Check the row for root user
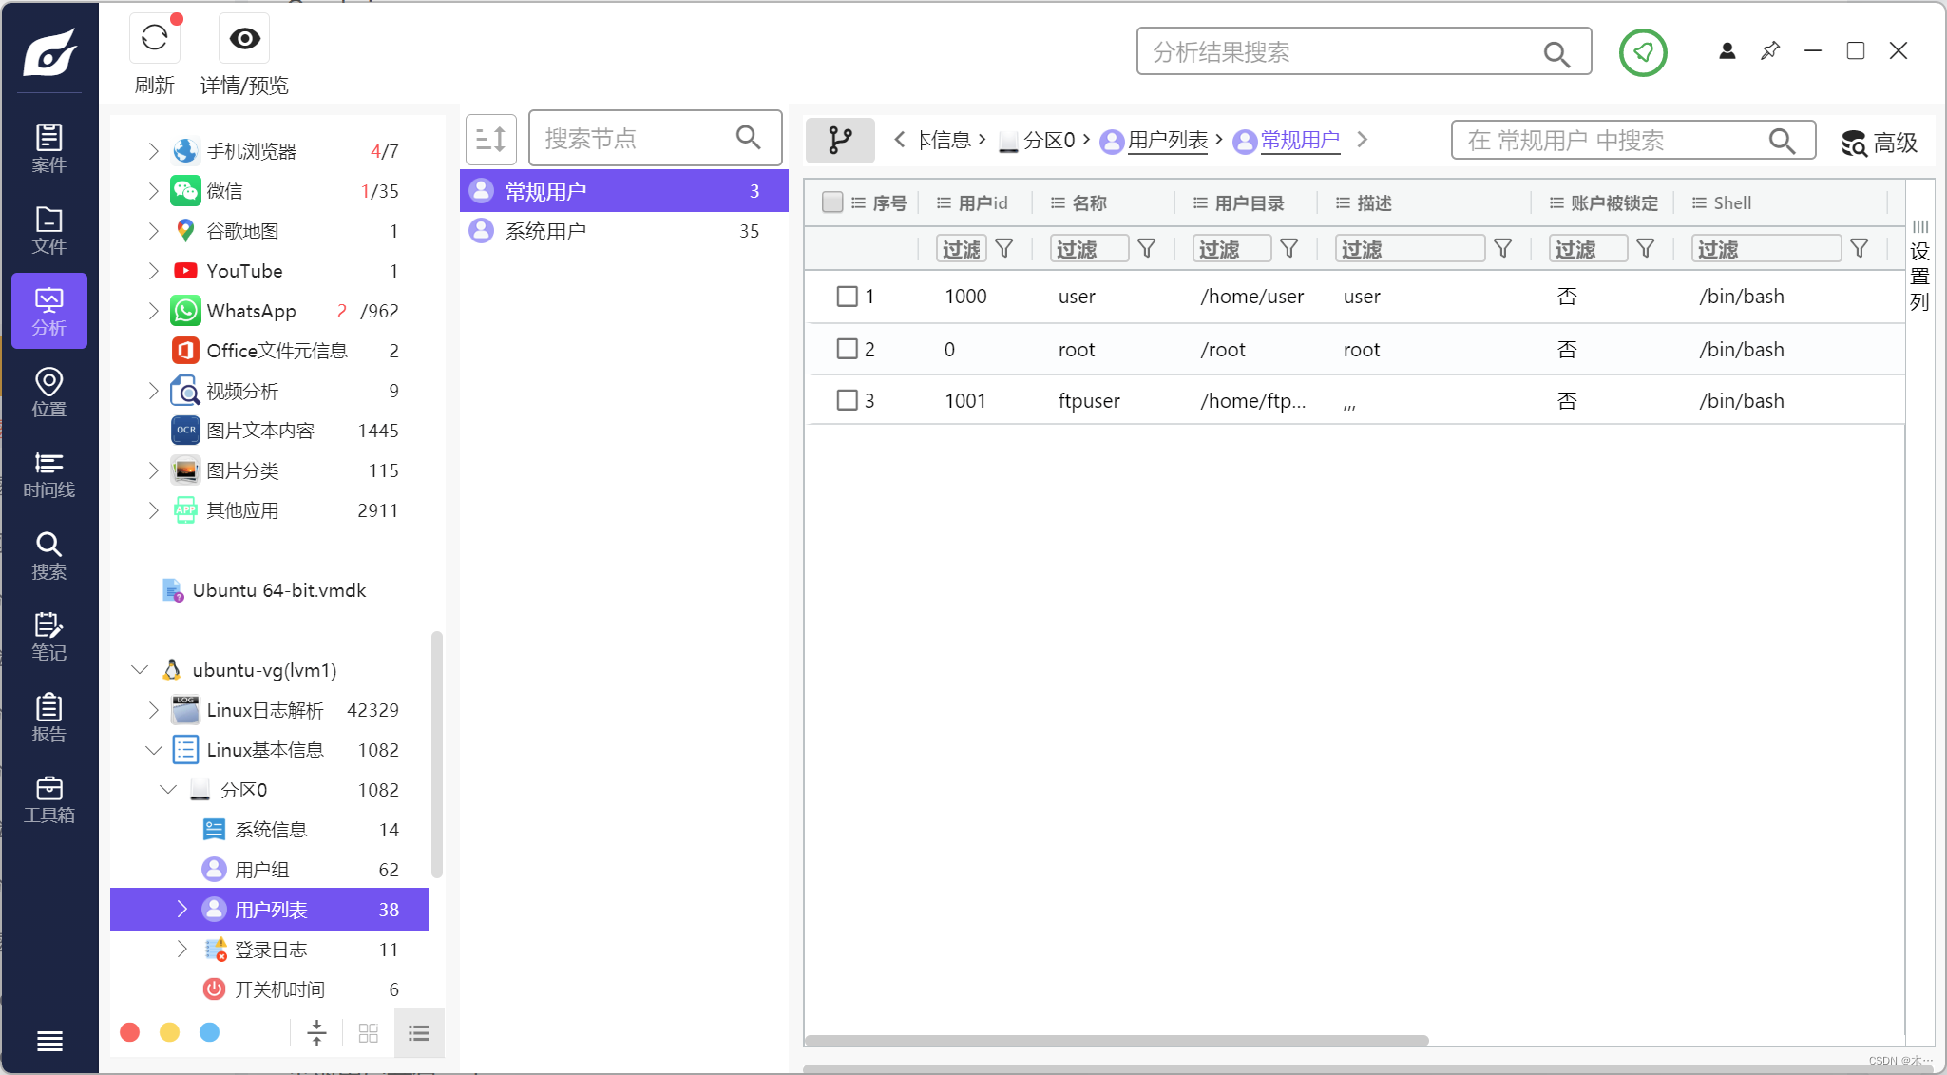The image size is (1947, 1075). coord(847,349)
